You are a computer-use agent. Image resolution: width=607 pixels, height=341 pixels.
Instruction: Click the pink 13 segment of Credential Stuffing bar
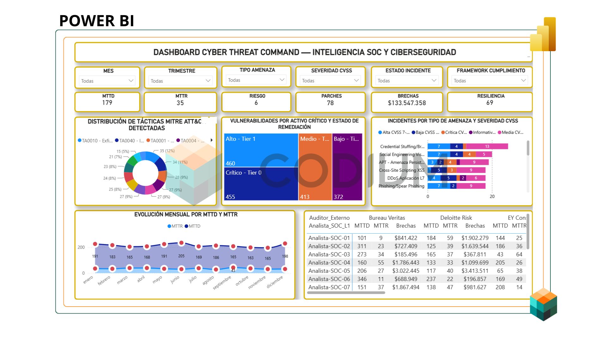[x=487, y=146]
